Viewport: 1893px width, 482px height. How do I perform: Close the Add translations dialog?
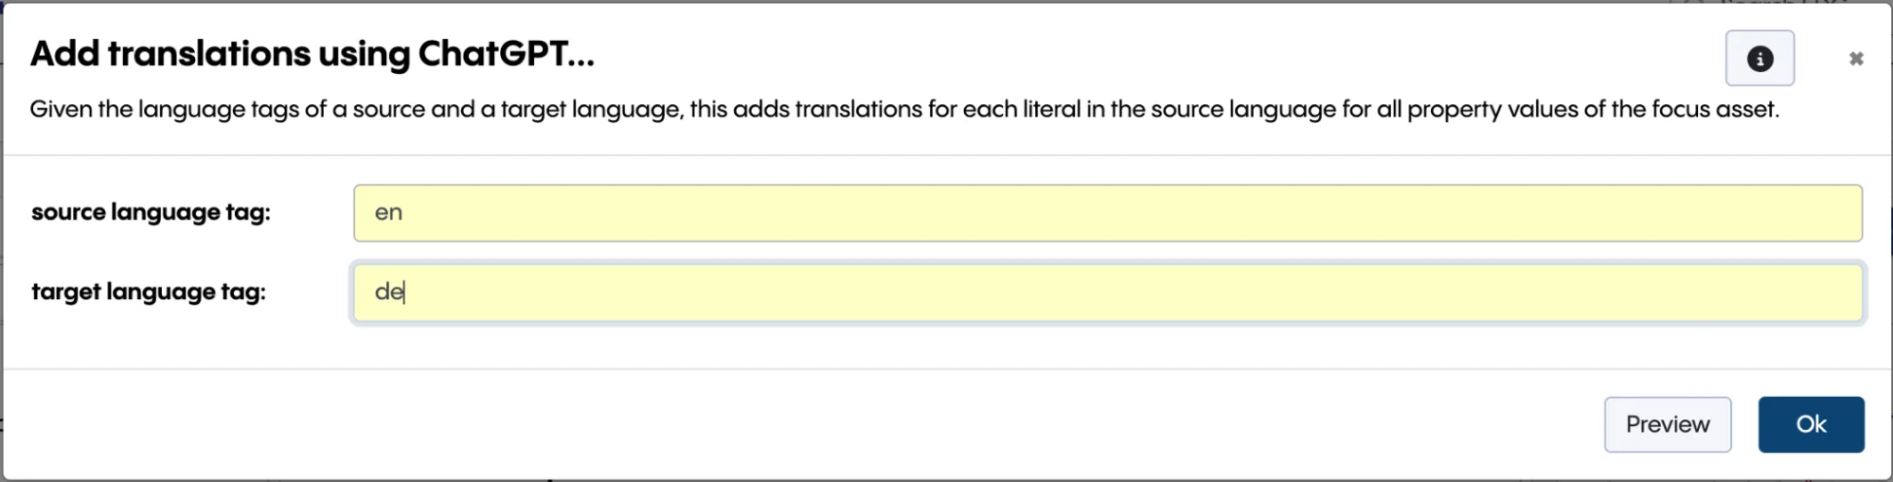[1856, 59]
